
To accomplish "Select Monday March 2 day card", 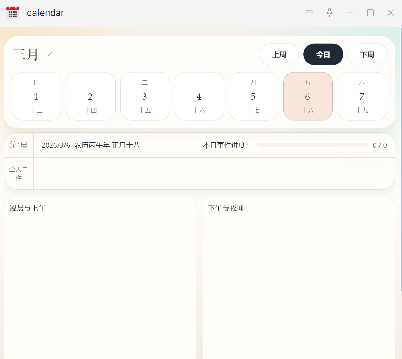I will pos(91,96).
